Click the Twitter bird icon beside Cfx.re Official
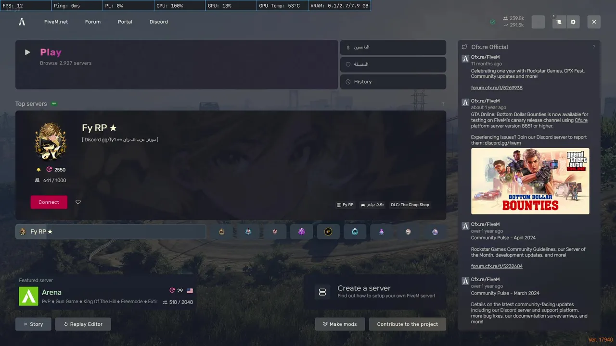Viewport: 616px width, 346px height. 464,47
